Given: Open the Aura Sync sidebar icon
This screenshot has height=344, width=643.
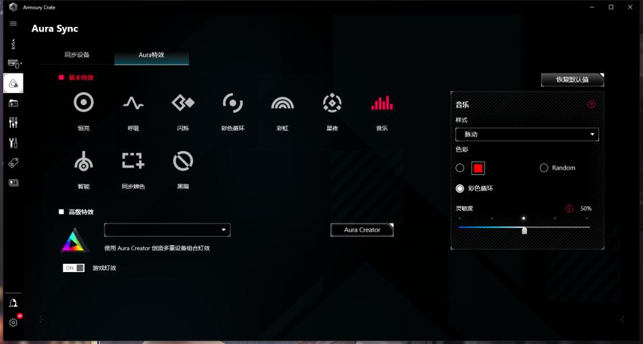Looking at the screenshot, I should (13, 83).
